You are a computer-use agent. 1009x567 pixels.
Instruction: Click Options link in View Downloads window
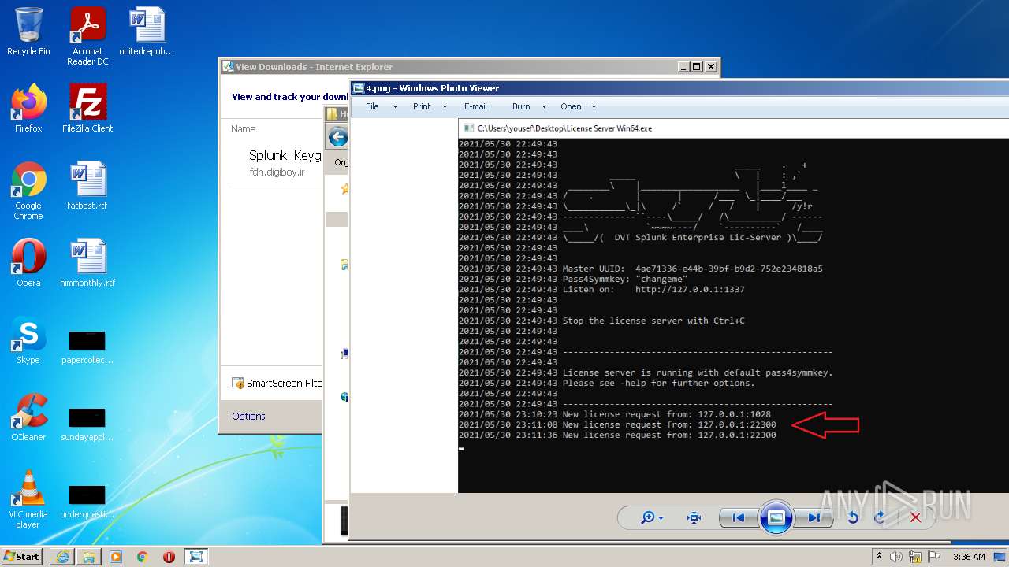(x=248, y=416)
